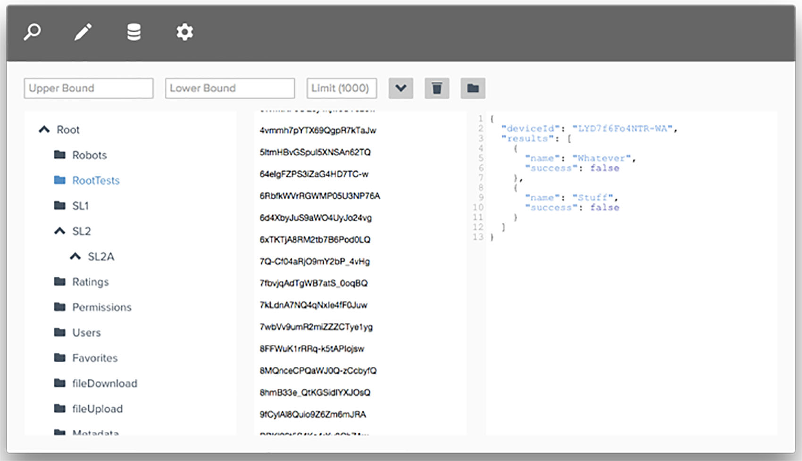The image size is (802, 461).
Task: Collapse the SL2 tree node
Action: (x=59, y=231)
